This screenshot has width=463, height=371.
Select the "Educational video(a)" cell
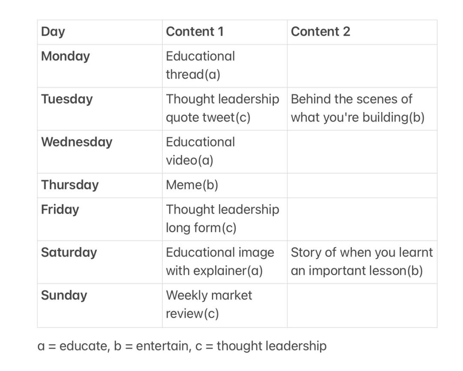[201, 151]
